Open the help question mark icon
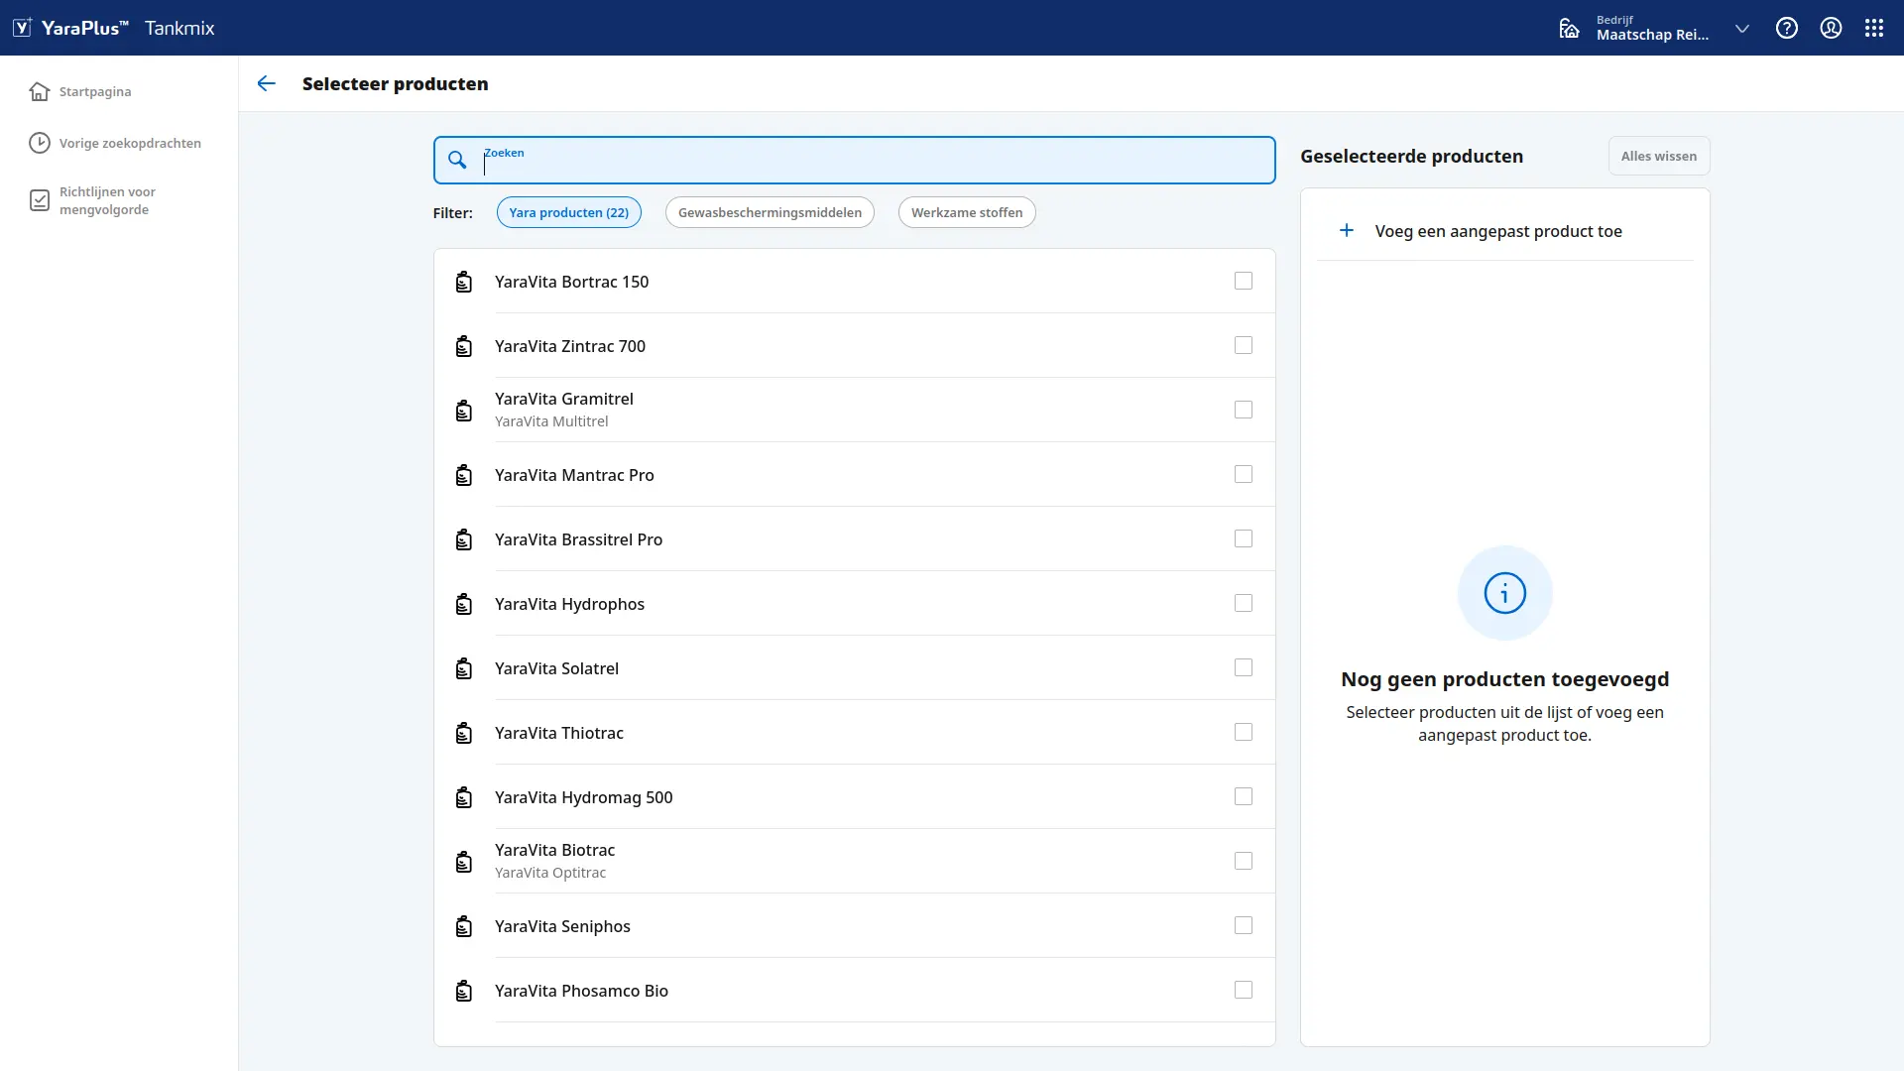 (x=1786, y=28)
